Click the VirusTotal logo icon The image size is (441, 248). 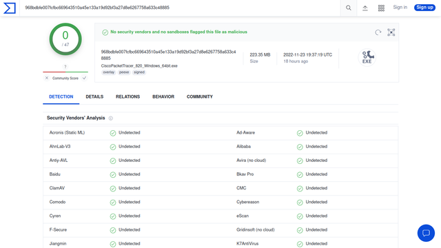(10, 8)
